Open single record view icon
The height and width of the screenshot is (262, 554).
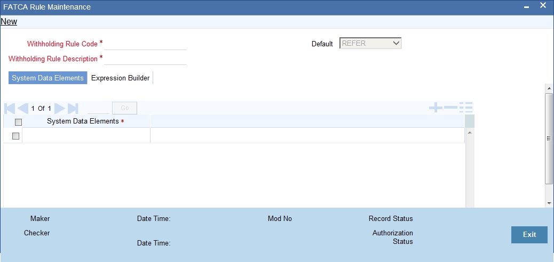pos(466,107)
